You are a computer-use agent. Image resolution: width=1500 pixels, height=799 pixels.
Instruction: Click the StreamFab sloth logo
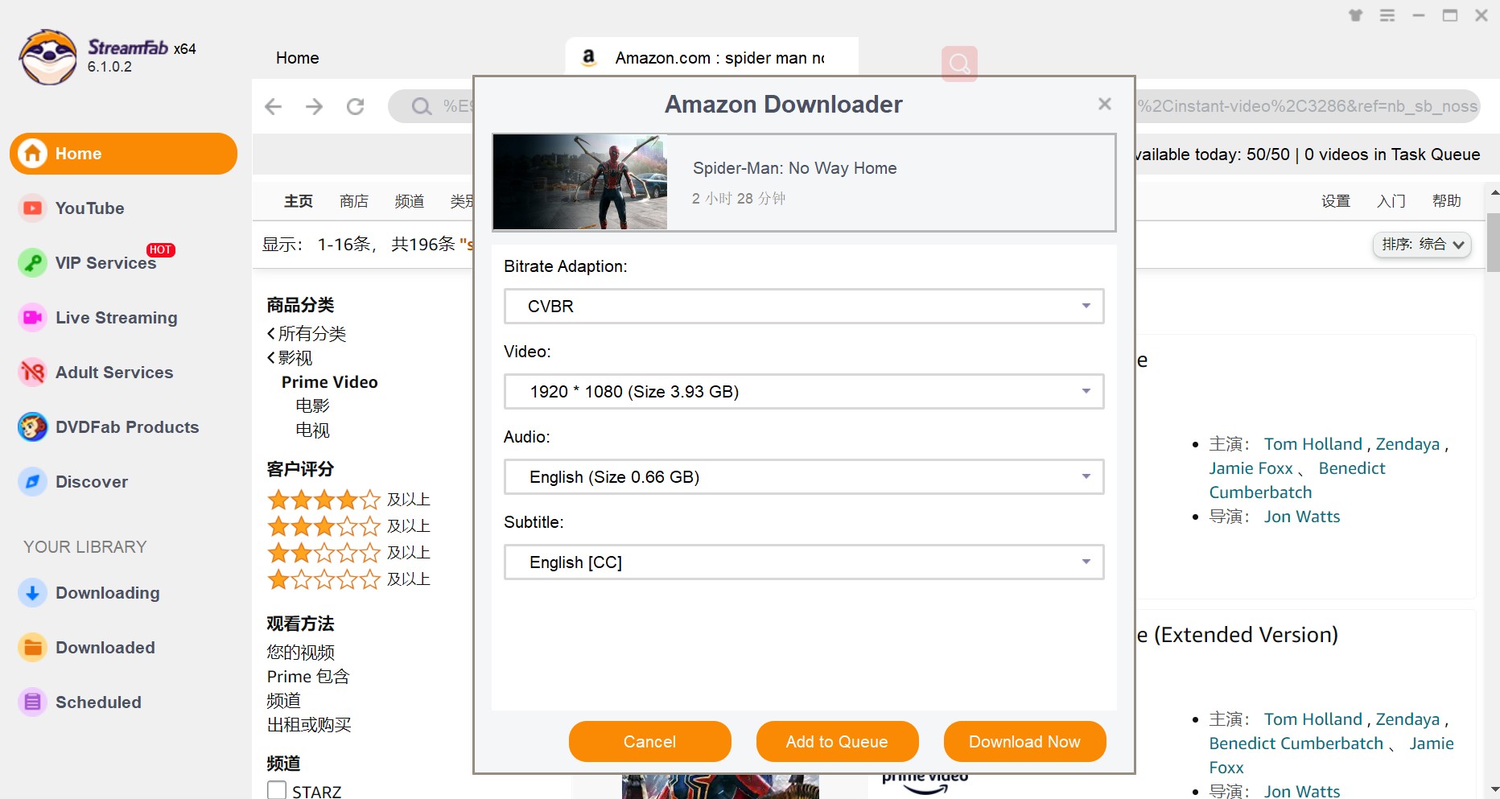[x=48, y=57]
